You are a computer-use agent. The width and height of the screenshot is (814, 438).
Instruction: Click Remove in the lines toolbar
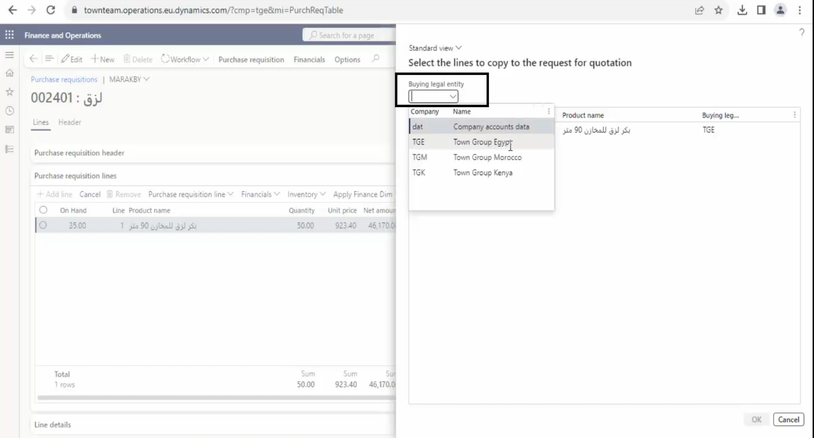(x=124, y=194)
